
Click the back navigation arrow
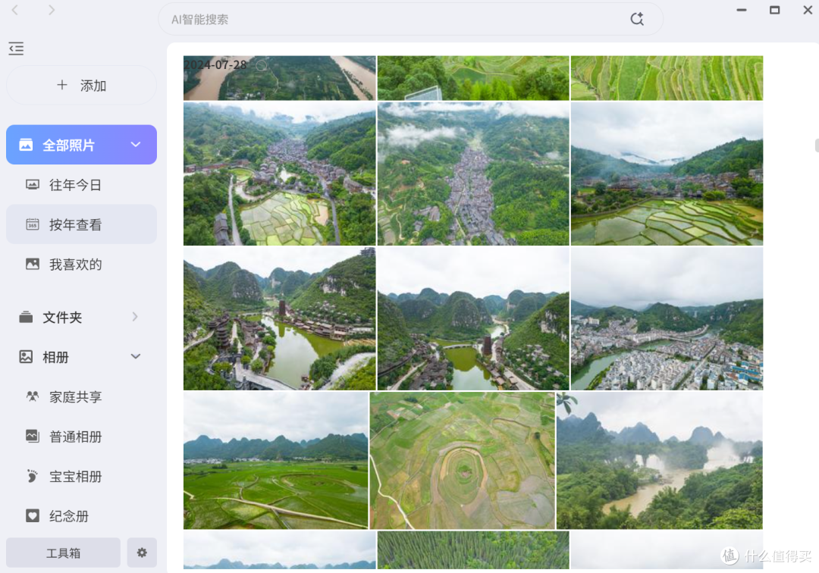pyautogui.click(x=15, y=10)
